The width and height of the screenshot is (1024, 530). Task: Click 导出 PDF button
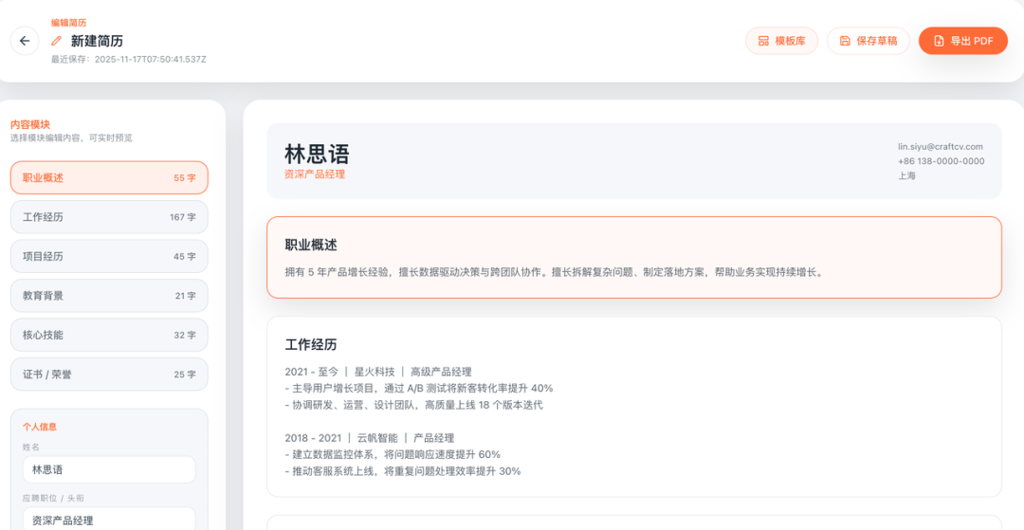(x=963, y=41)
